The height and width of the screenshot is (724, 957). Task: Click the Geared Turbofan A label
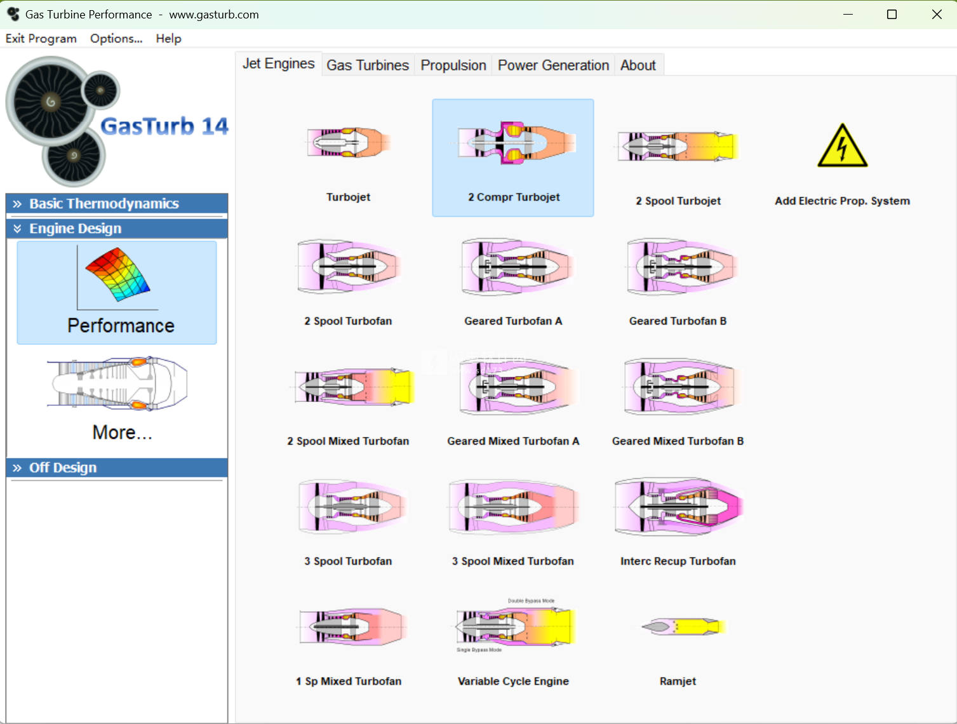[513, 321]
